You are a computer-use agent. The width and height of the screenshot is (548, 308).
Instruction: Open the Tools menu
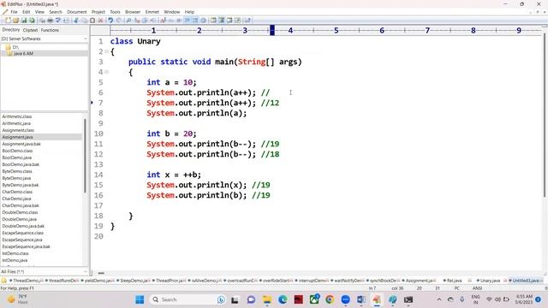point(115,12)
